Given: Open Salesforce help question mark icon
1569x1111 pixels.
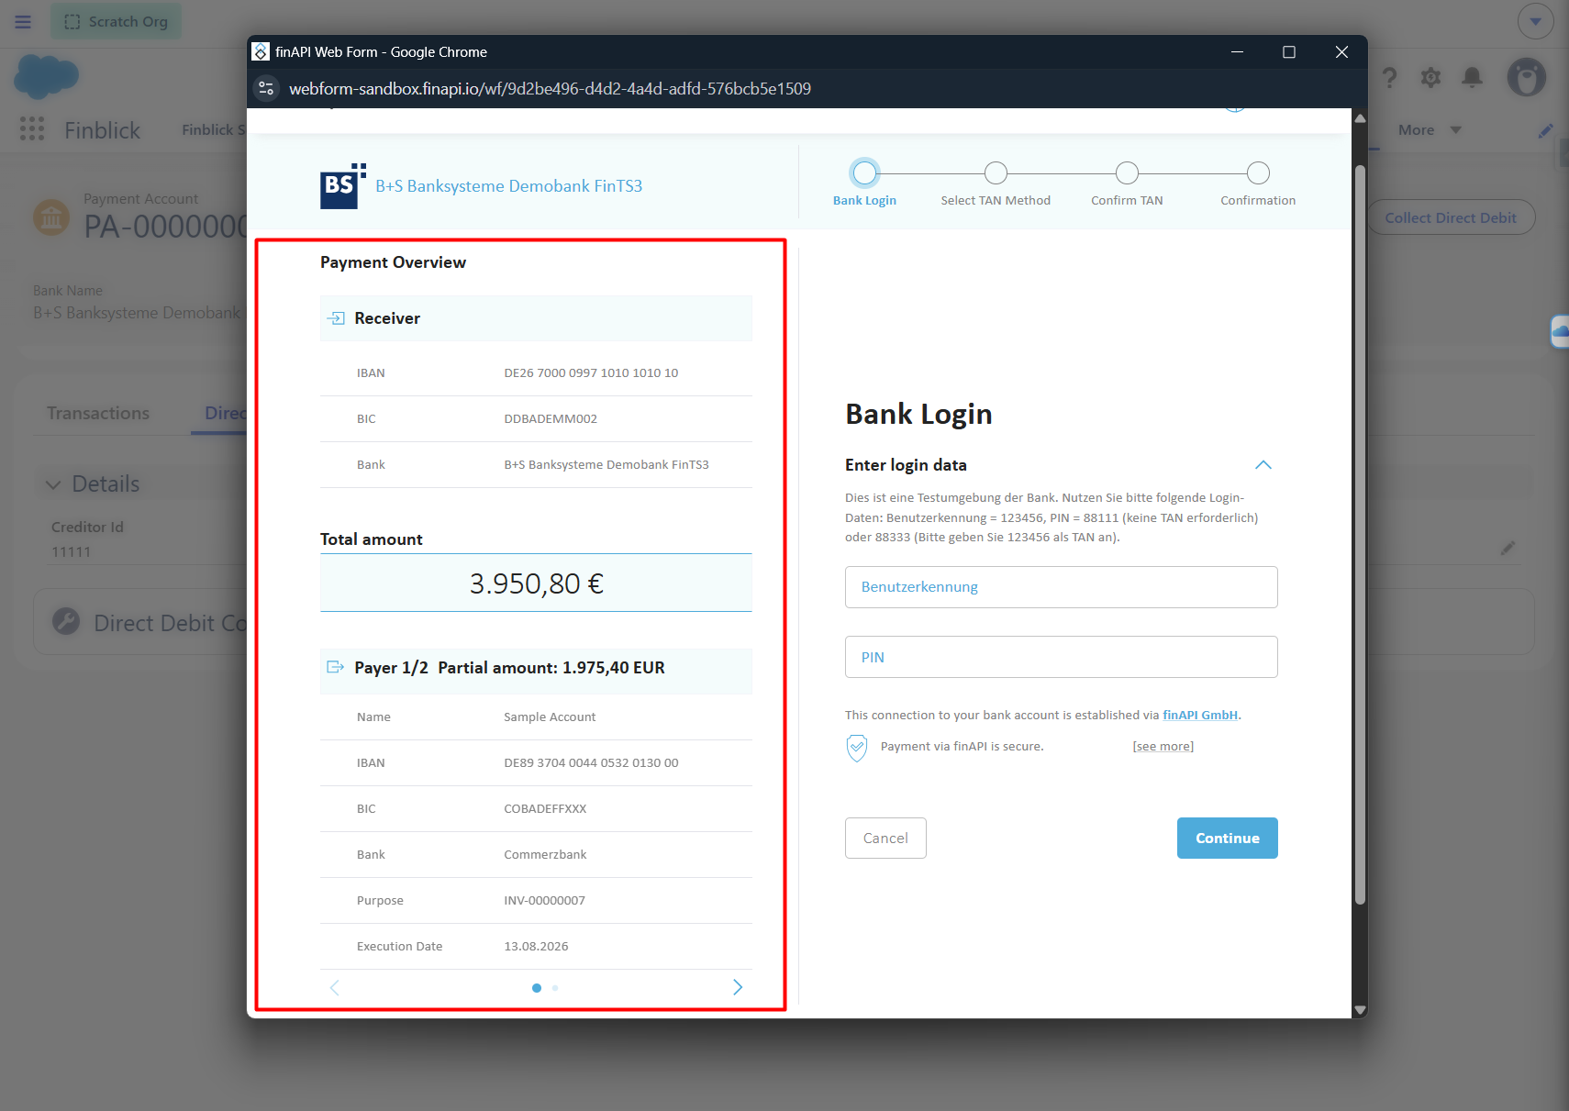Looking at the screenshot, I should (1390, 77).
